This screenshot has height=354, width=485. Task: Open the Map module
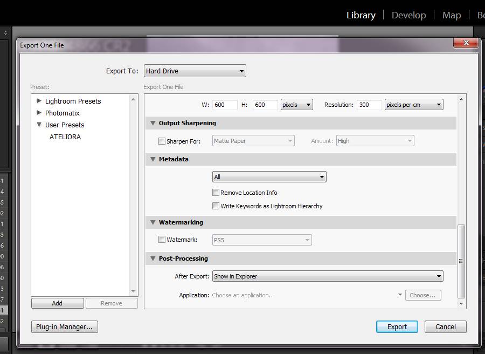(451, 15)
